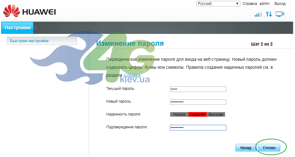Check the signal strength bars icon
The image size is (295, 157).
point(258,14)
